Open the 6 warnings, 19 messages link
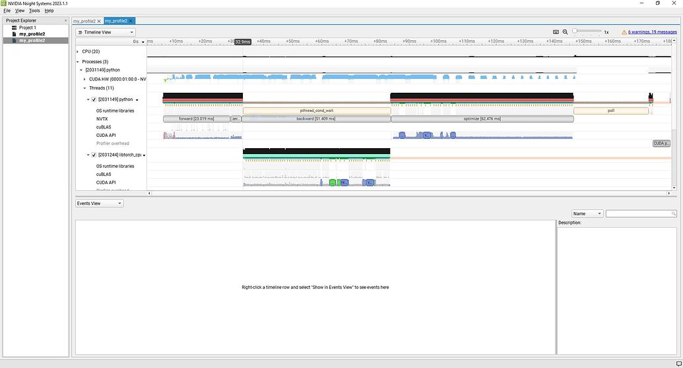Screen dimensions: 683x368 [652, 32]
